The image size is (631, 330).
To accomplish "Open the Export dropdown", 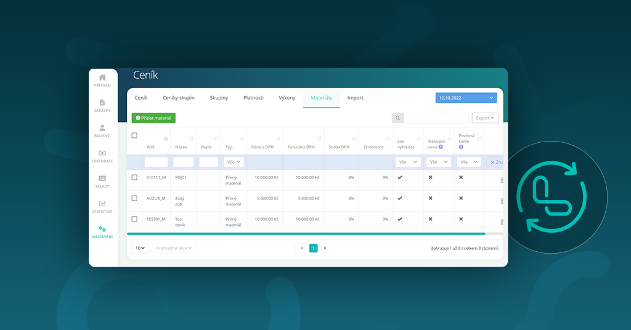I will 485,118.
